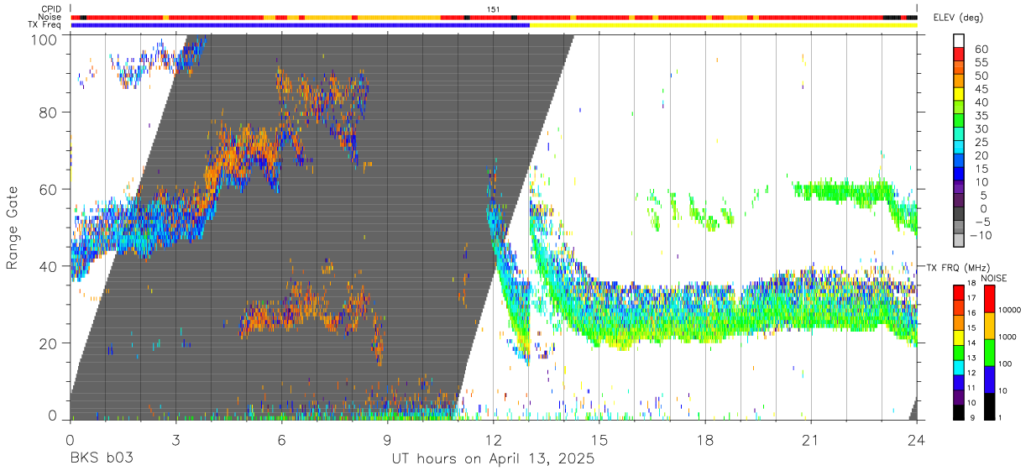Click the 'NOISE' legend title
This screenshot has height=476, width=1031.
[994, 278]
